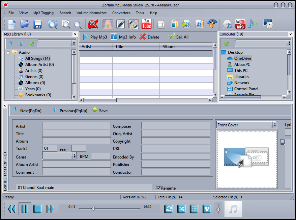Image resolution: width=296 pixels, height=220 pixels.
Task: Open tag editor pencil notepad icon
Action: [120, 24]
